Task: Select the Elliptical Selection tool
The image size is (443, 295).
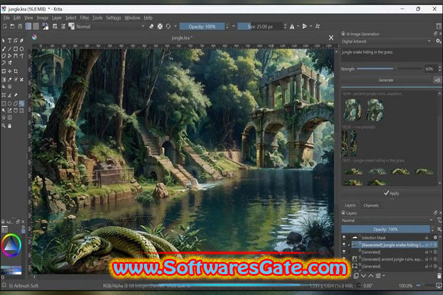Action: (x=10, y=104)
